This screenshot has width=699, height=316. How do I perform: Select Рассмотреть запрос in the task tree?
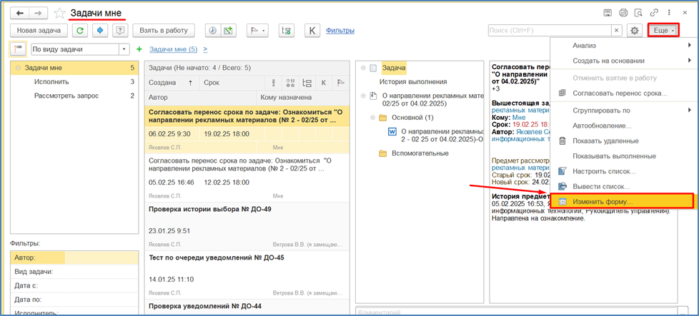[x=66, y=96]
